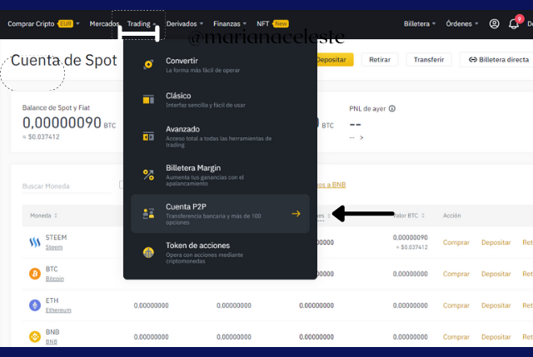Expand the Trading dropdown
Viewport: 533px width, 357px height.
click(142, 24)
